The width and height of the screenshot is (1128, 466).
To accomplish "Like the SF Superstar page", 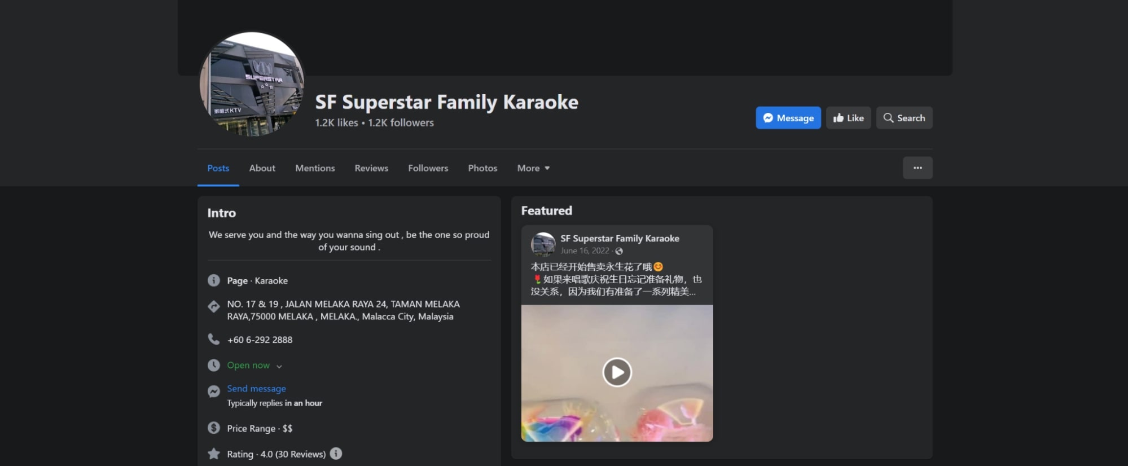I will coord(849,118).
